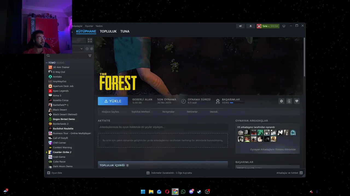Screen dimensions: 350x196
Task: Open Topluluk Merkezi link
Action: click(141, 112)
